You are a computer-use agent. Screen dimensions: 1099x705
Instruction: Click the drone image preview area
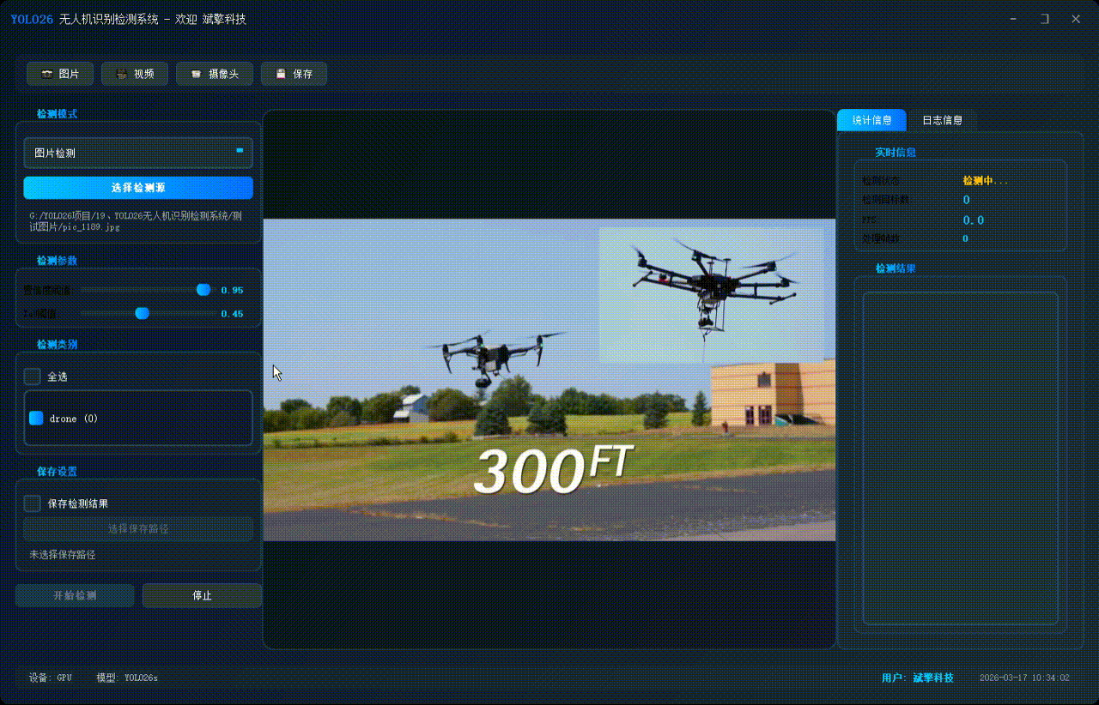(x=549, y=380)
